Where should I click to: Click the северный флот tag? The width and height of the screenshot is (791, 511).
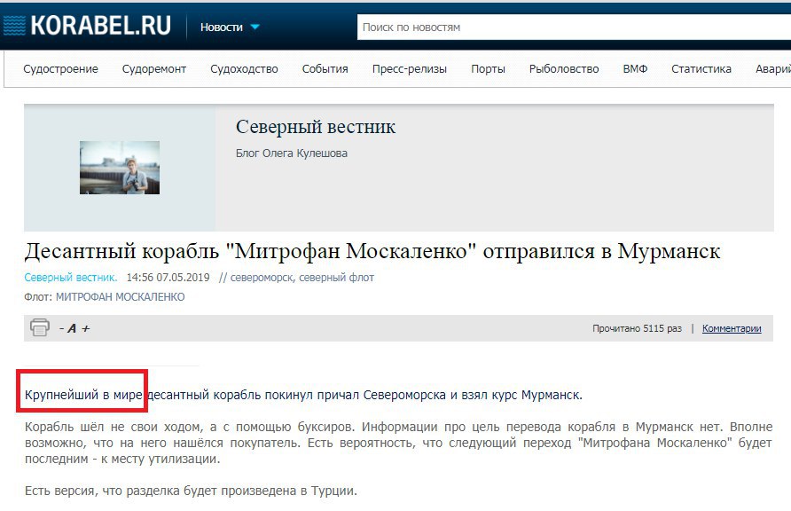click(x=336, y=278)
